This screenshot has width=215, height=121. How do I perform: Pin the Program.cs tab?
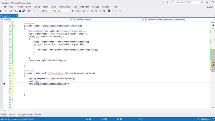(x=13, y=16)
